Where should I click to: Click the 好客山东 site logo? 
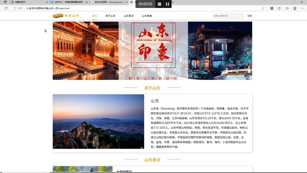(x=66, y=16)
